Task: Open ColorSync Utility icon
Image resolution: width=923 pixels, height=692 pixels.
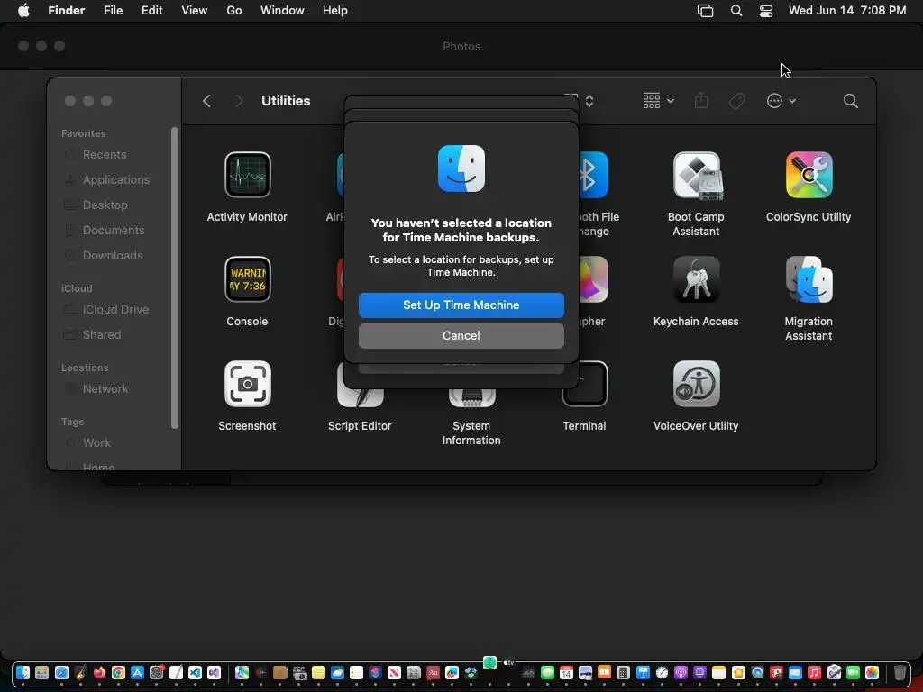Action: 809,175
